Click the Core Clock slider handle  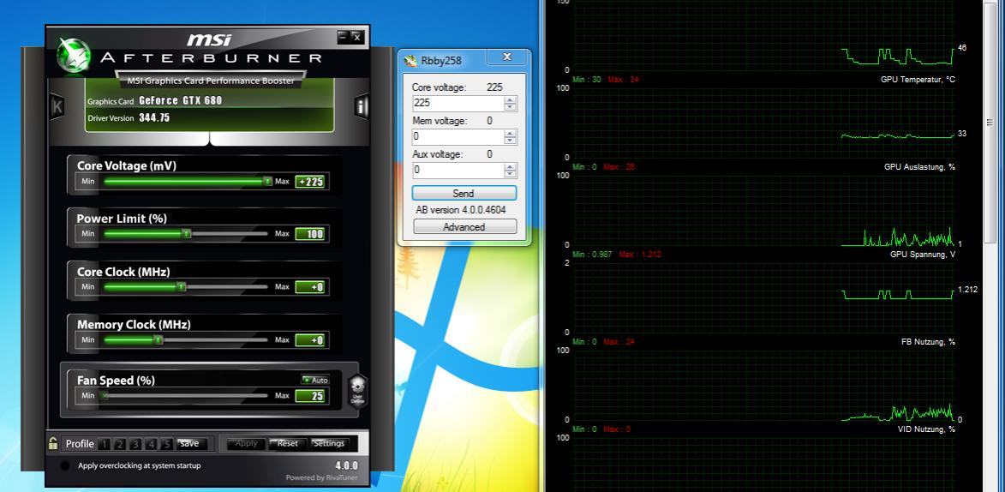182,287
